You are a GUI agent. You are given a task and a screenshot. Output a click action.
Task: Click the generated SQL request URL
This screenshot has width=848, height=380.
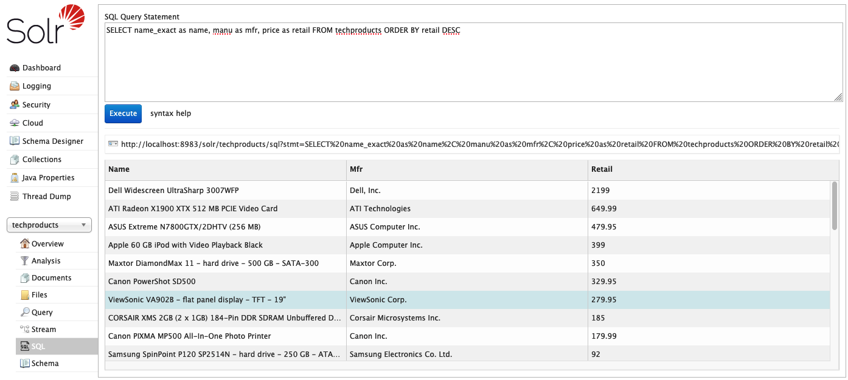pos(474,144)
